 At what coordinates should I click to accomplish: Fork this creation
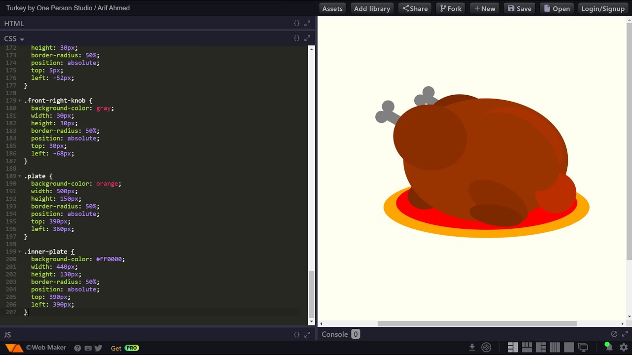pos(450,8)
